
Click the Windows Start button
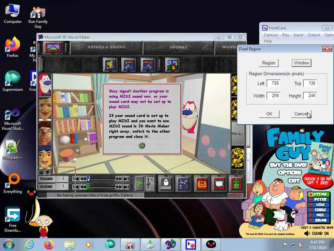[8, 244]
